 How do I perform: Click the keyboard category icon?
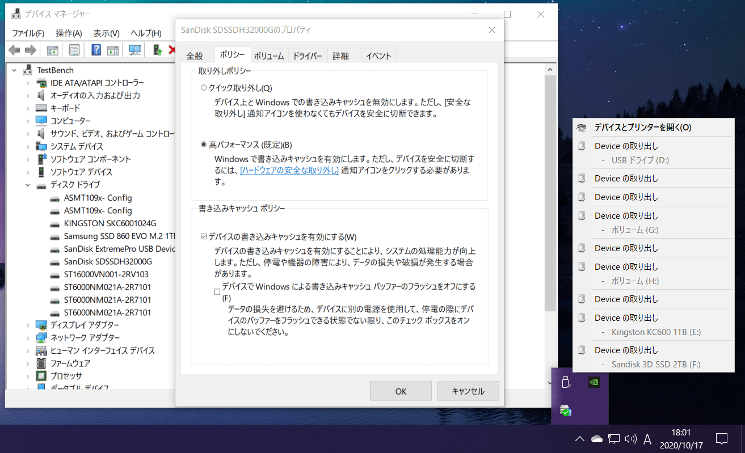[x=41, y=108]
